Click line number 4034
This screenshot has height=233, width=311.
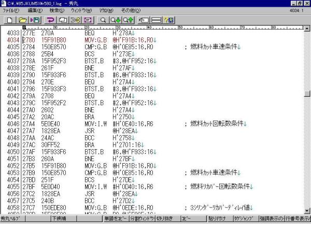pos(13,40)
